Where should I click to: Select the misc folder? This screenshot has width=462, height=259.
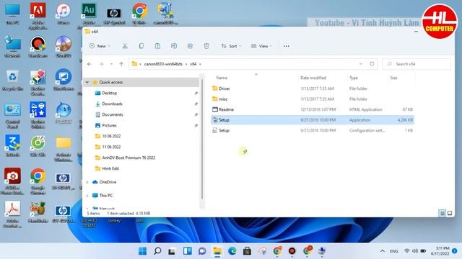[x=313, y=99]
